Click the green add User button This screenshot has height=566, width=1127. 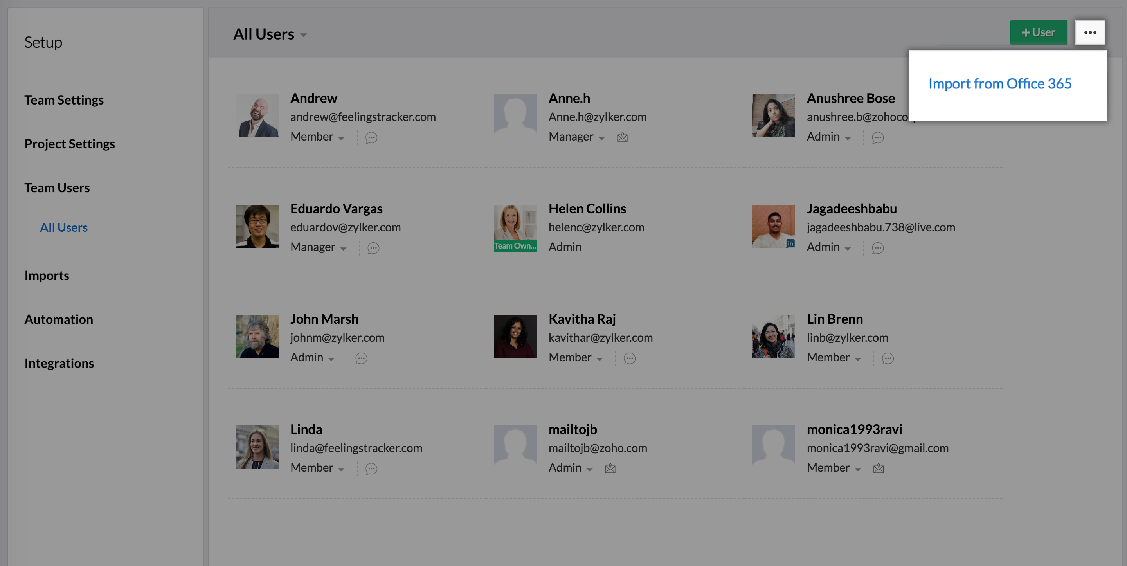pos(1038,32)
